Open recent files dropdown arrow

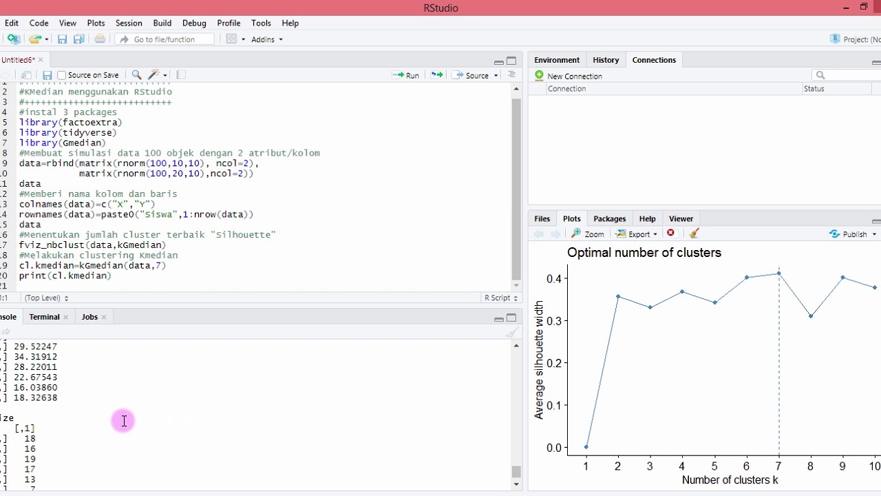(46, 40)
